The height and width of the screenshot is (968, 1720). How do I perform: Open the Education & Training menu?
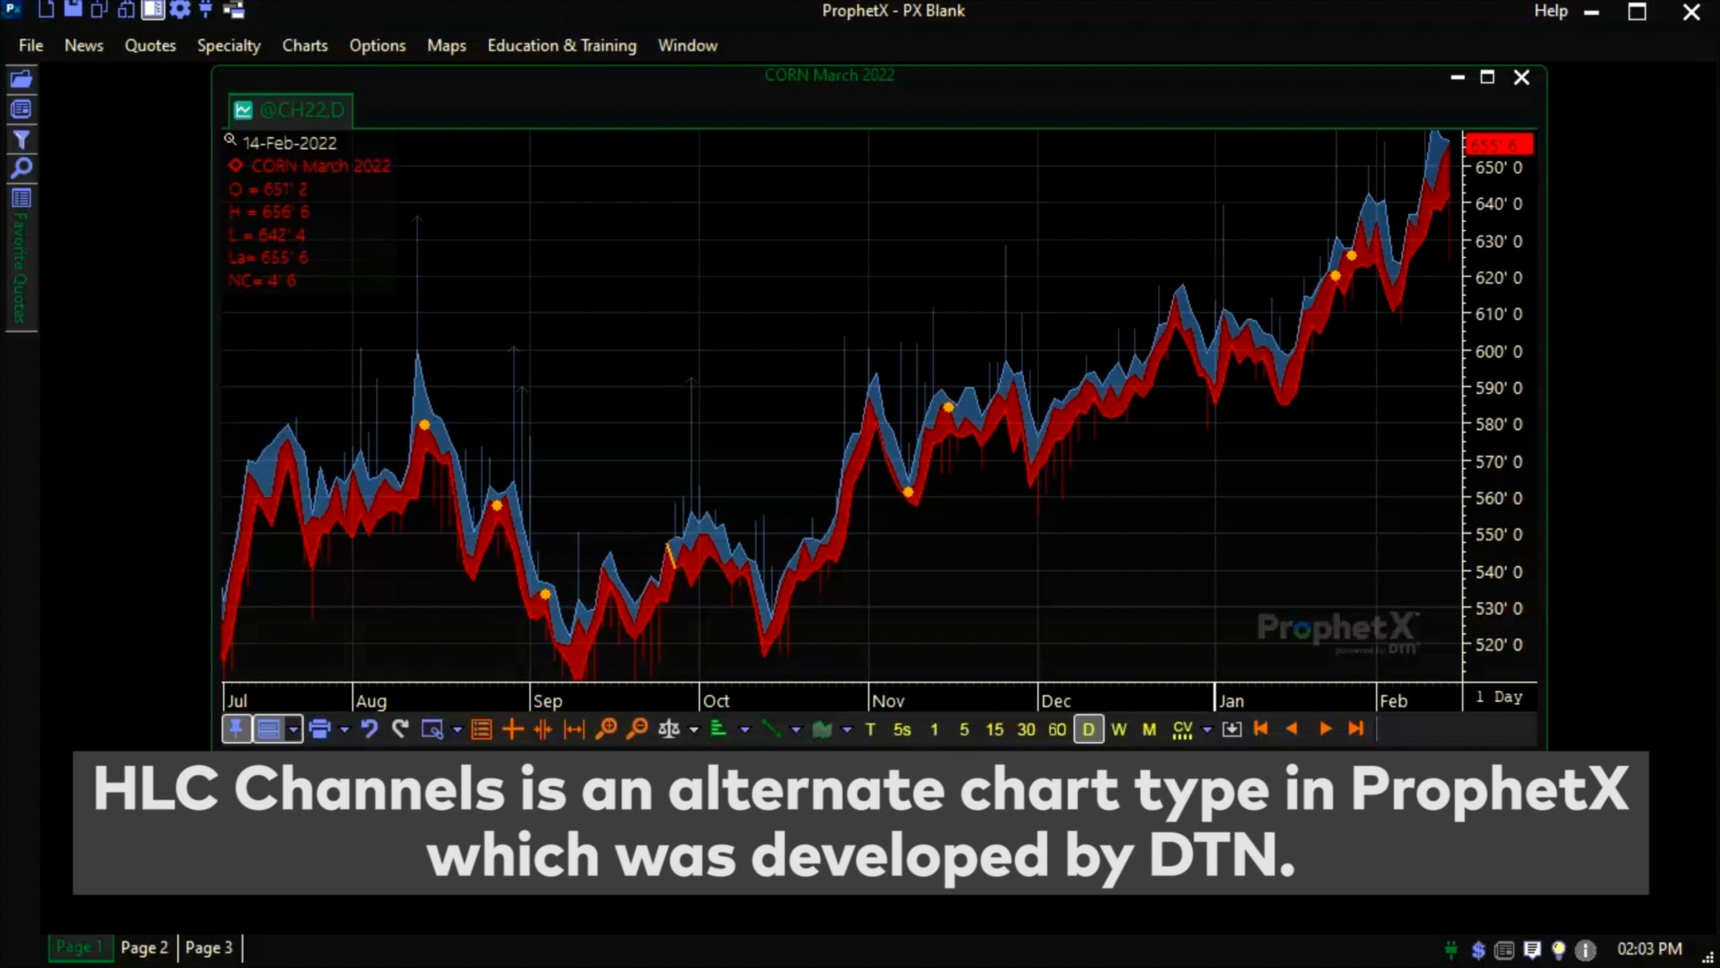(x=562, y=45)
